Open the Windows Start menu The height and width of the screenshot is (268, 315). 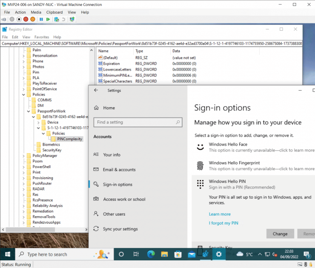pos(7,254)
